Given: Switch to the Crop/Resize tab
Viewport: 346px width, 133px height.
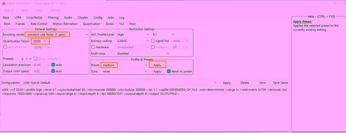Looking at the screenshot, I should coord(34,17).
